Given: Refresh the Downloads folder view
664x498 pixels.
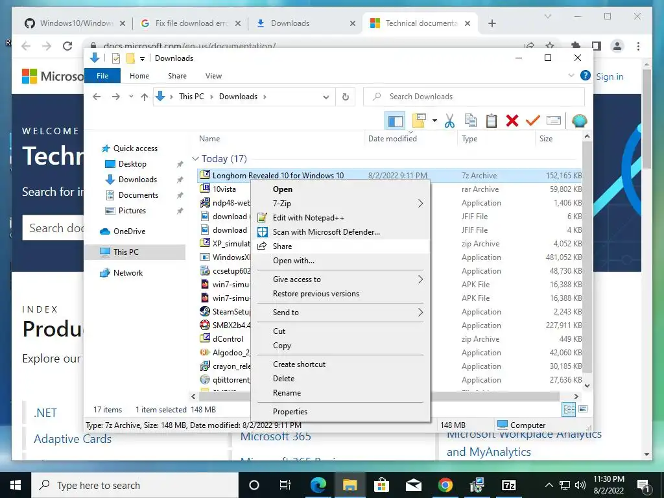Looking at the screenshot, I should click(346, 97).
